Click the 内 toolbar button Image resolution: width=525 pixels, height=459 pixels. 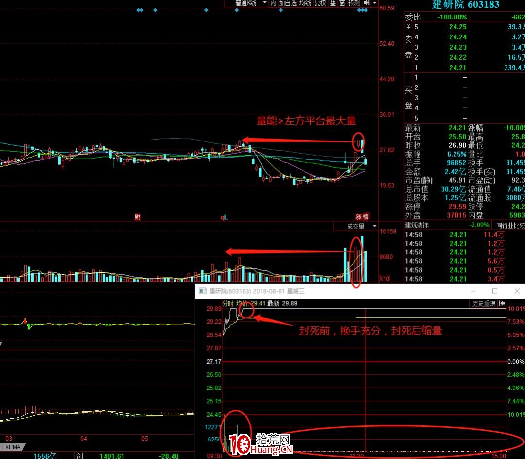(x=273, y=3)
